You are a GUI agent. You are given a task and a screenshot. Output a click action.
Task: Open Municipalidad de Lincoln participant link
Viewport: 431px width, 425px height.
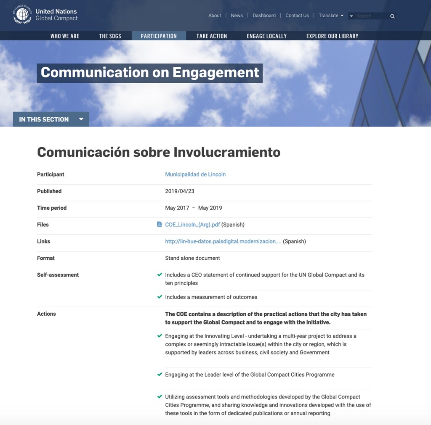pyautogui.click(x=195, y=174)
